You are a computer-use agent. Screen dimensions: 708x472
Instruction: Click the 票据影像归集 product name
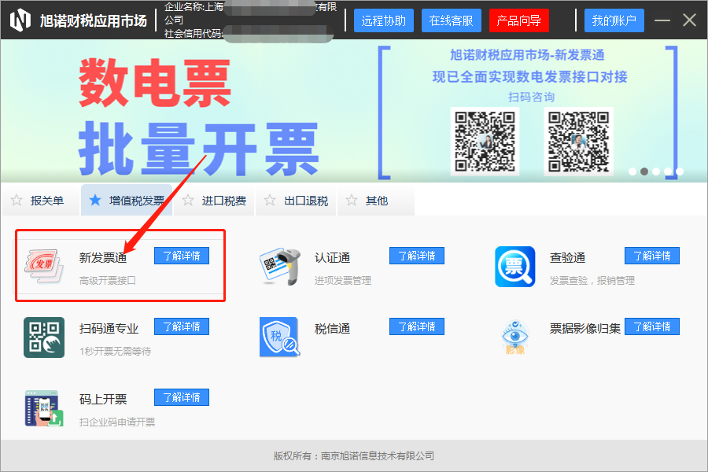[585, 328]
